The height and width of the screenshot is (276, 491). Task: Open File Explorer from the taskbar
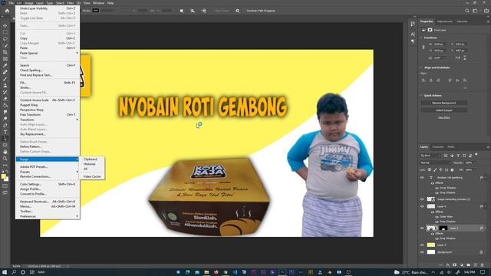(206, 272)
